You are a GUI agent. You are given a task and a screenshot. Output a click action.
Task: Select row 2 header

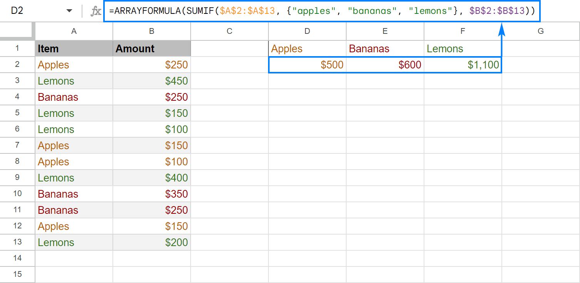click(17, 65)
